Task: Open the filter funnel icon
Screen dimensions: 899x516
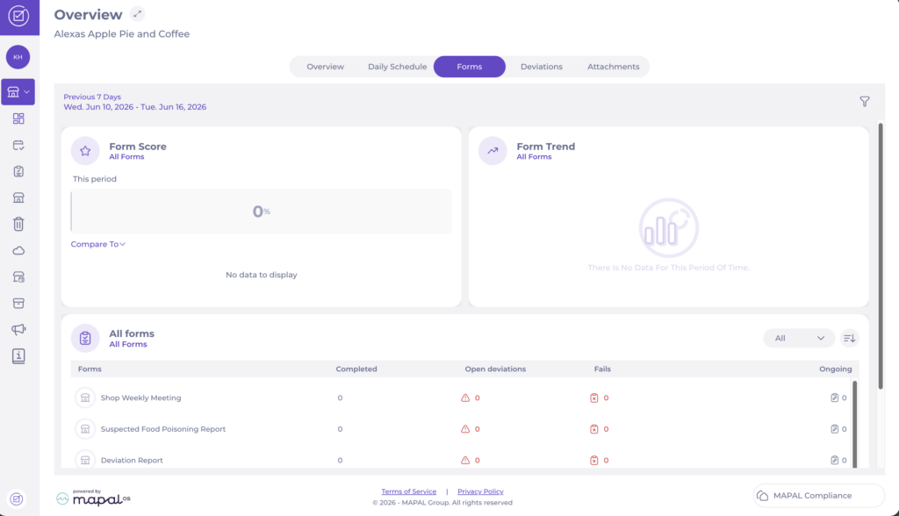Action: coord(865,102)
